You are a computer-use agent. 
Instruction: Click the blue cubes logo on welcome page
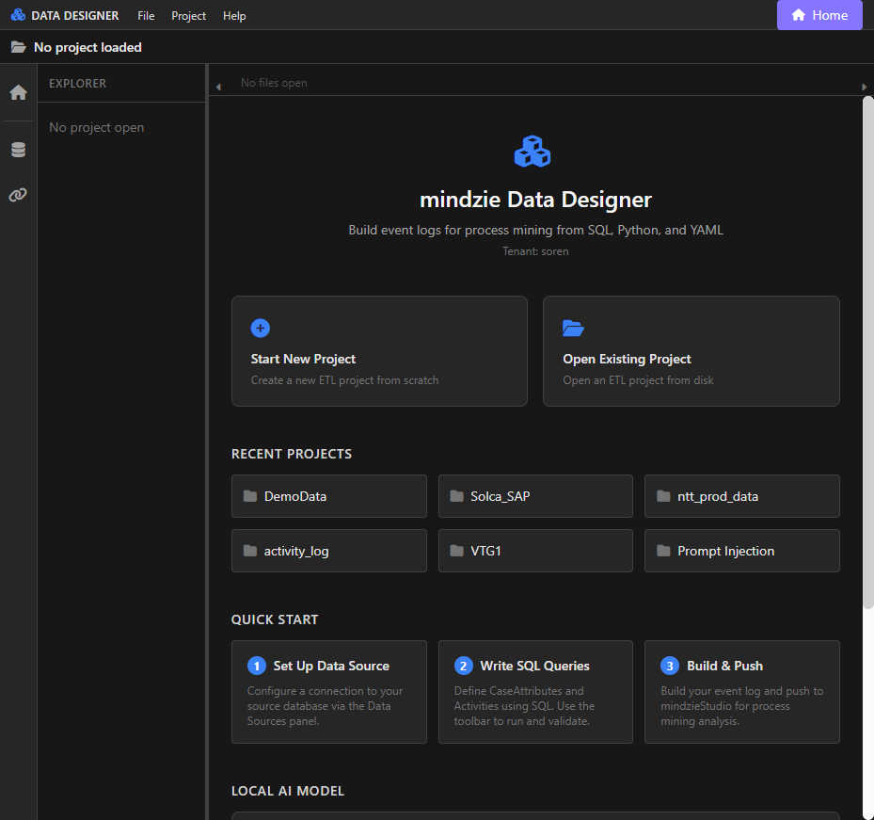[532, 152]
